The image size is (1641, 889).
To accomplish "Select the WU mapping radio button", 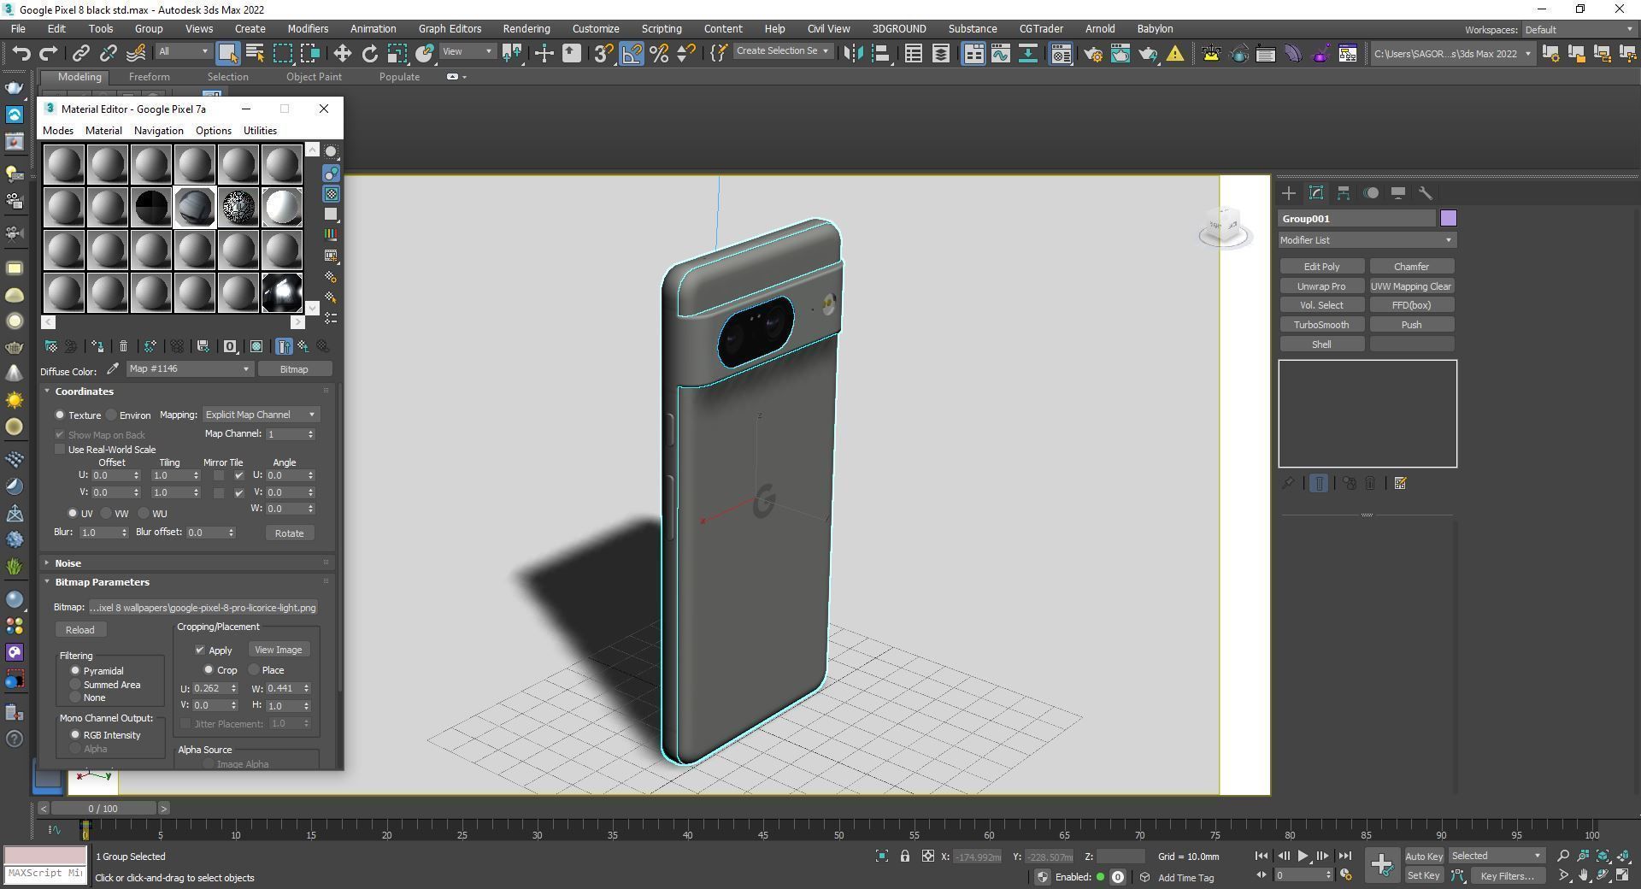I will coord(144,514).
